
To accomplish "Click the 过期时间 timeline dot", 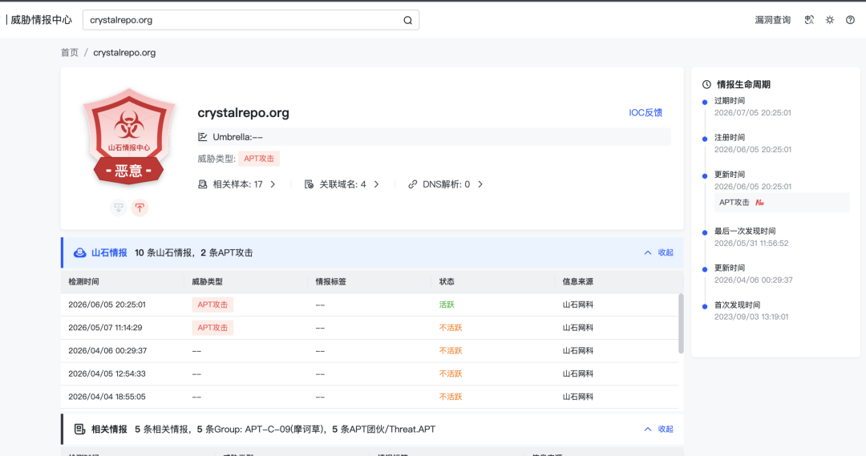I will pos(705,102).
